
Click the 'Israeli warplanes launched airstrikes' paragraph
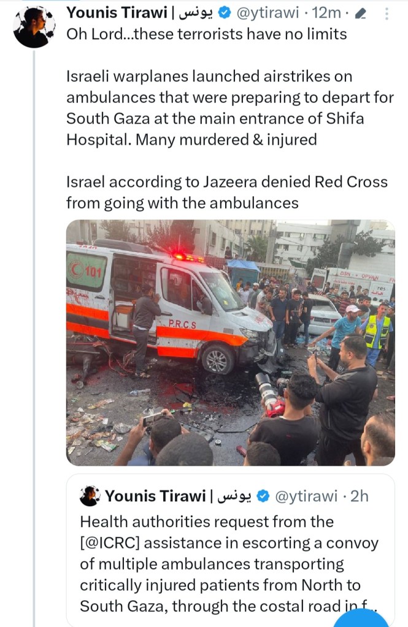(x=230, y=108)
